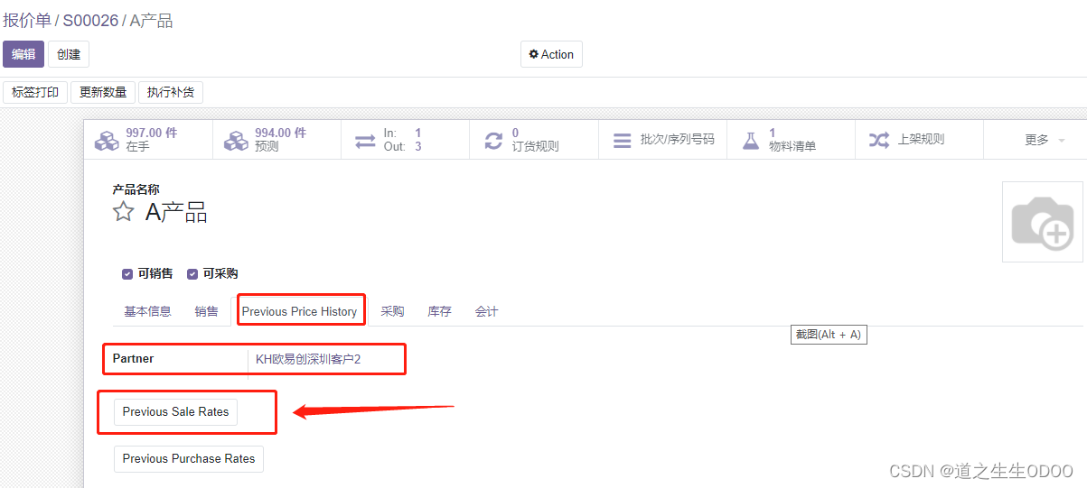Expand the 更多 dropdown
Screen dimensions: 1087x488
1045,140
